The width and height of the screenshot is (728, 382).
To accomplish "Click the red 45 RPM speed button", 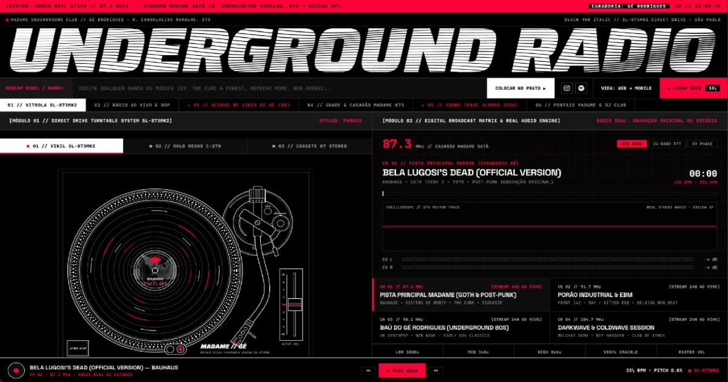I will point(180,349).
